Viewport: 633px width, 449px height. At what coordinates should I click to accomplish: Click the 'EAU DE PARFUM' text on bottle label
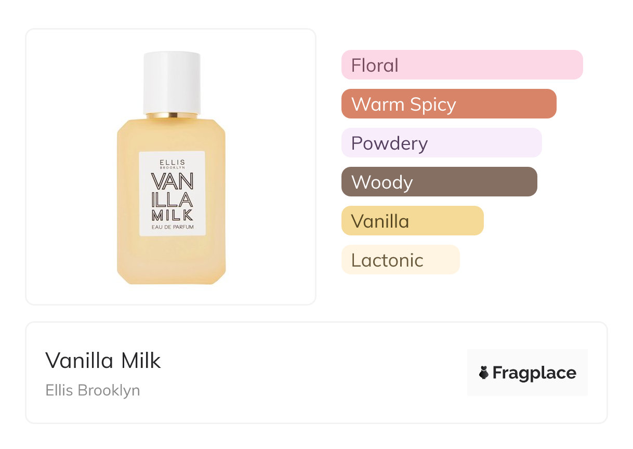click(x=173, y=227)
